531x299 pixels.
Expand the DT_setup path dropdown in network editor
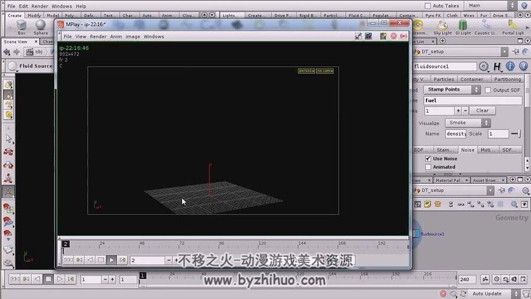490,190
